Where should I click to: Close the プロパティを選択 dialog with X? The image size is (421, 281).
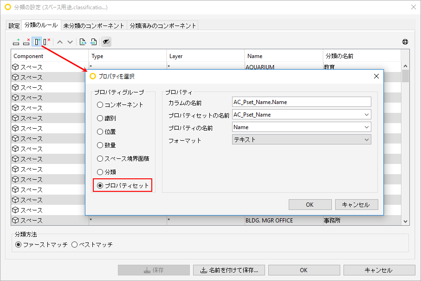[376, 76]
